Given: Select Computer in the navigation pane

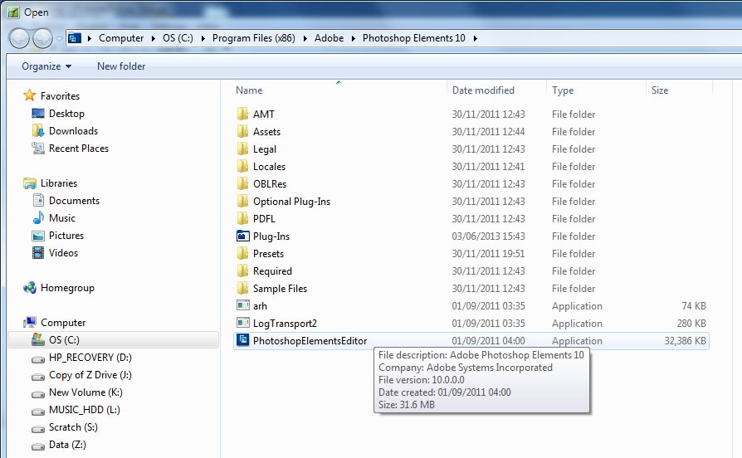Looking at the screenshot, I should point(63,323).
